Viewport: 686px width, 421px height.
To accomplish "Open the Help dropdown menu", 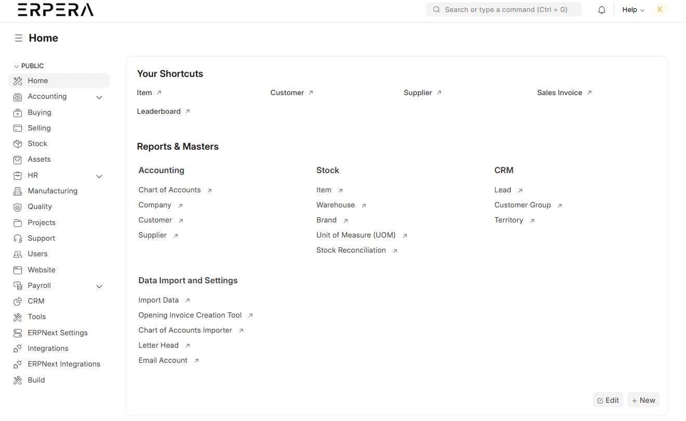I will point(632,9).
